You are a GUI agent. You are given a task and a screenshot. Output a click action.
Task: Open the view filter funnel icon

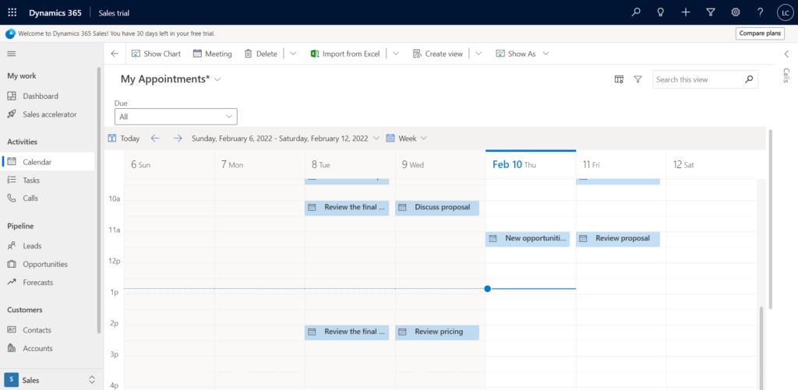637,79
